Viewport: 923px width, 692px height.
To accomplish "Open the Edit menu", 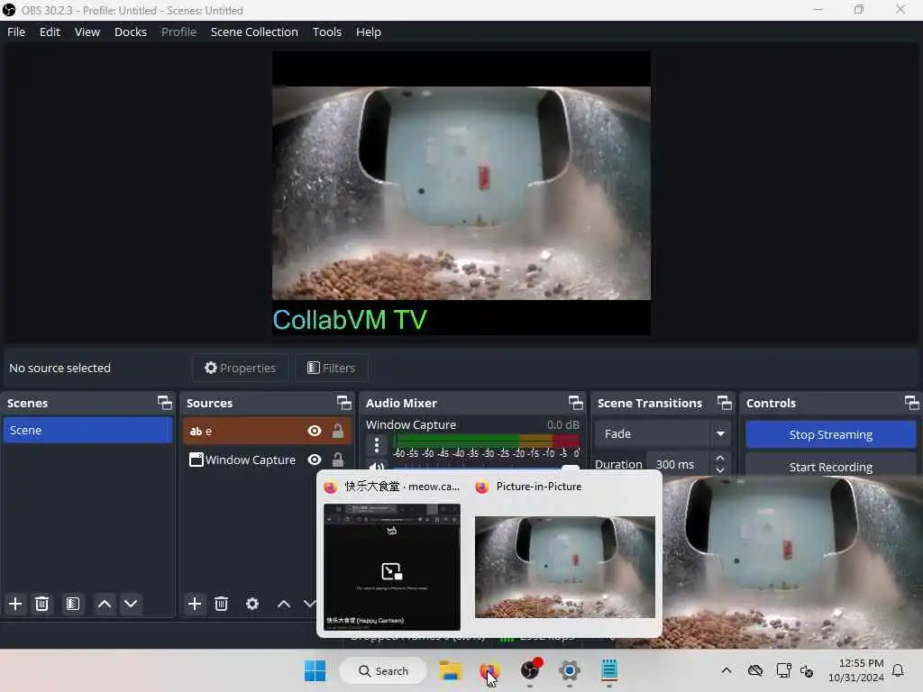I will [50, 32].
